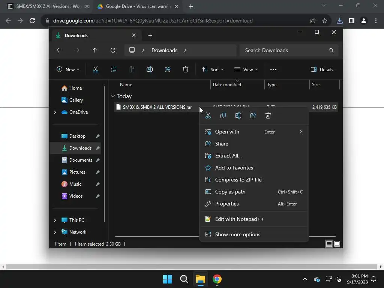Choose Copy as path
The width and height of the screenshot is (384, 288).
click(x=254, y=192)
